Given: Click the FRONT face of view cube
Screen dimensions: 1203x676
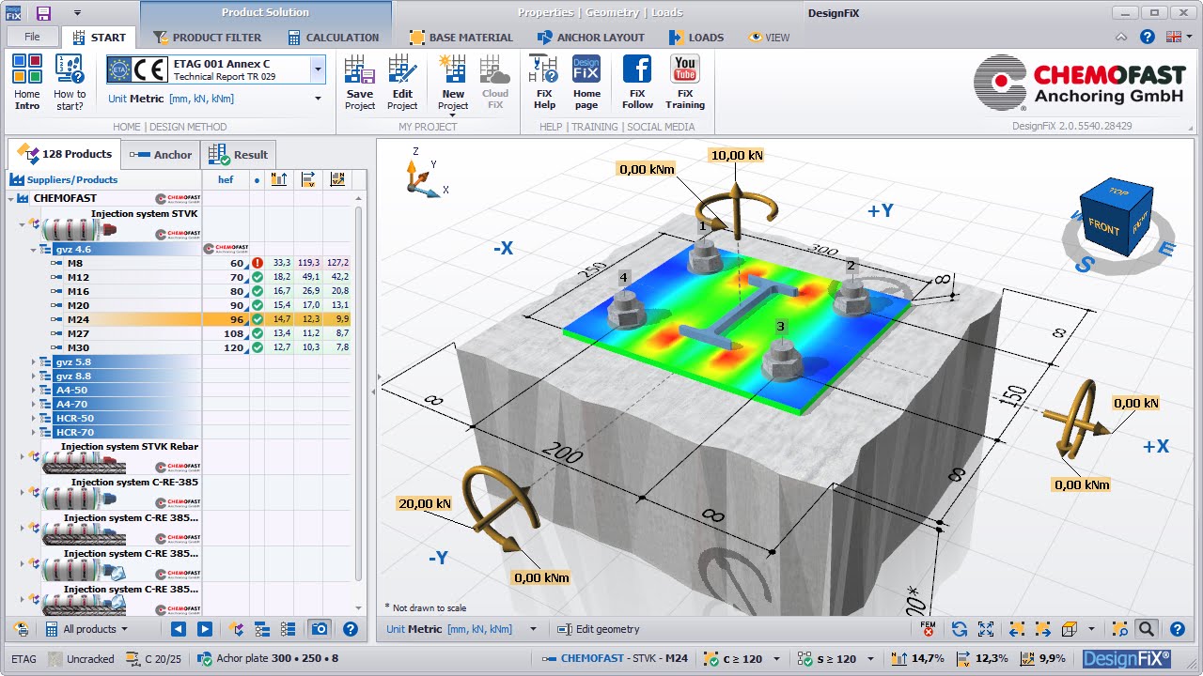Looking at the screenshot, I should [1103, 228].
